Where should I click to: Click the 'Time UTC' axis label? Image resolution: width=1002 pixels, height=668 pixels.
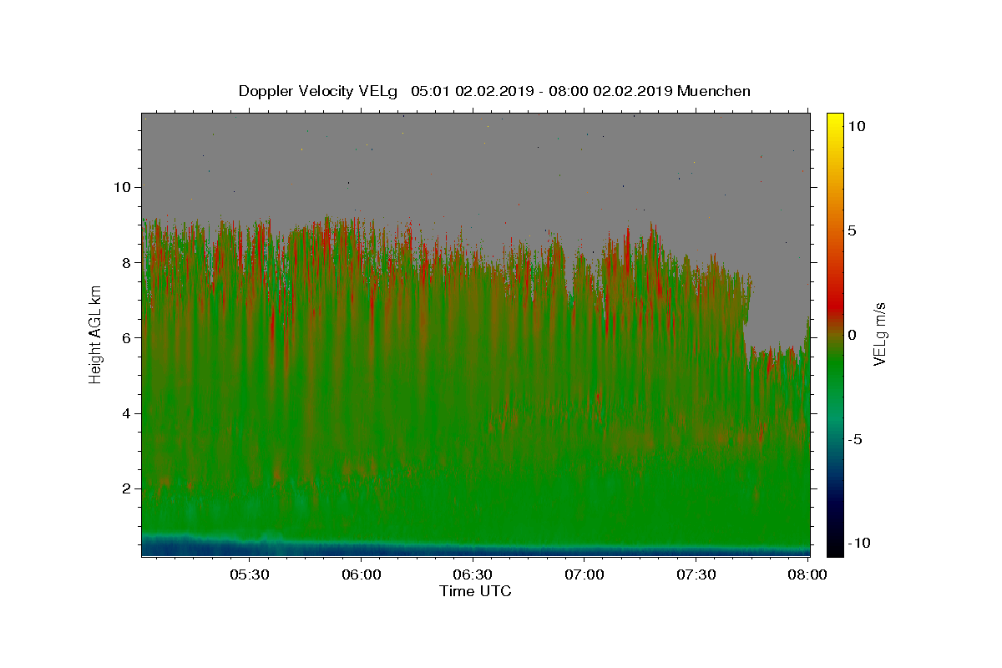point(475,591)
